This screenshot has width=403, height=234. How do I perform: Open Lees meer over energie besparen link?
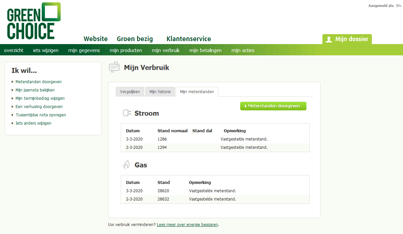point(187,224)
